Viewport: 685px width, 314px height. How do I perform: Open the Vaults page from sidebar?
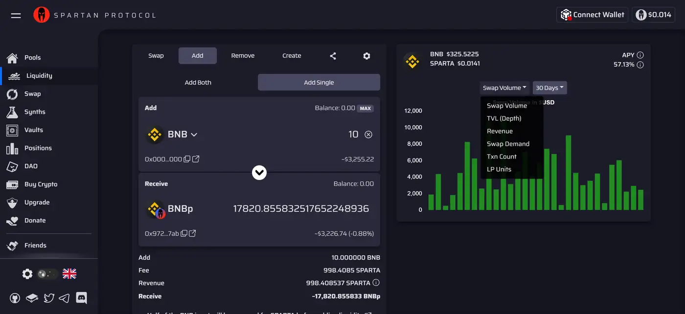point(33,130)
